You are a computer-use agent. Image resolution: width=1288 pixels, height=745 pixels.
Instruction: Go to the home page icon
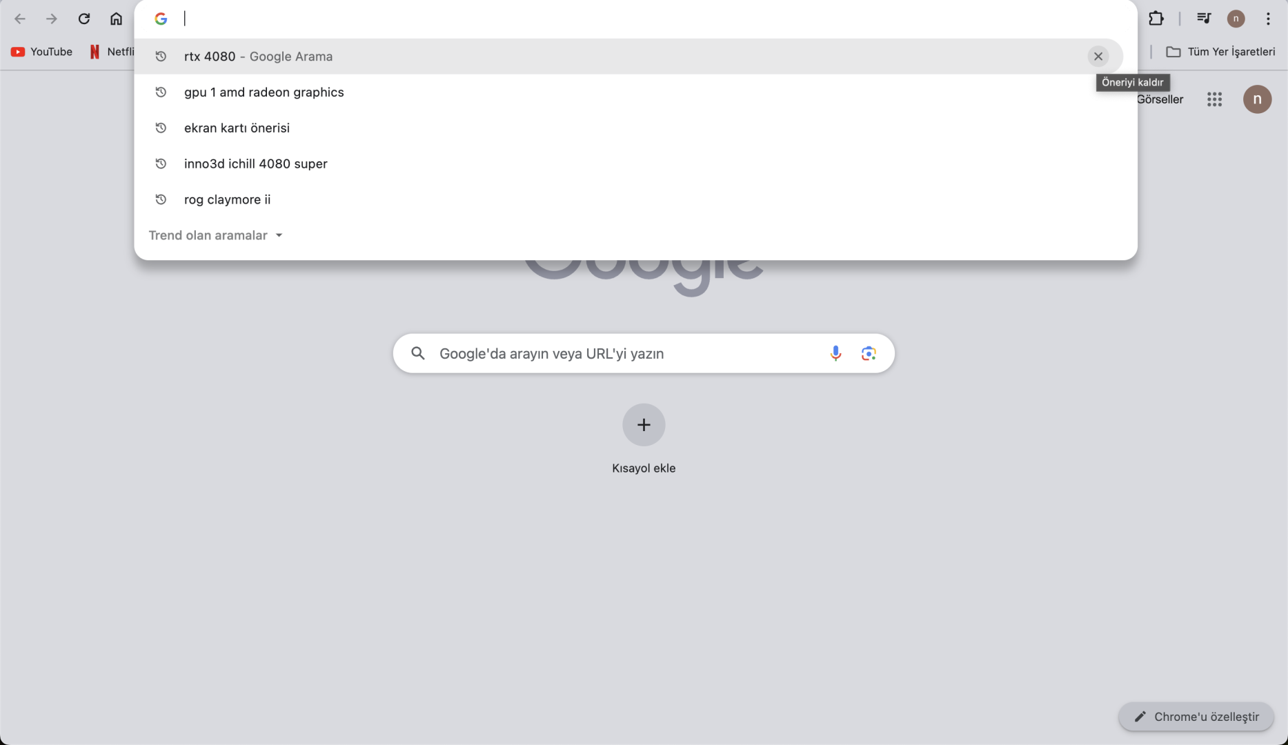coord(116,19)
